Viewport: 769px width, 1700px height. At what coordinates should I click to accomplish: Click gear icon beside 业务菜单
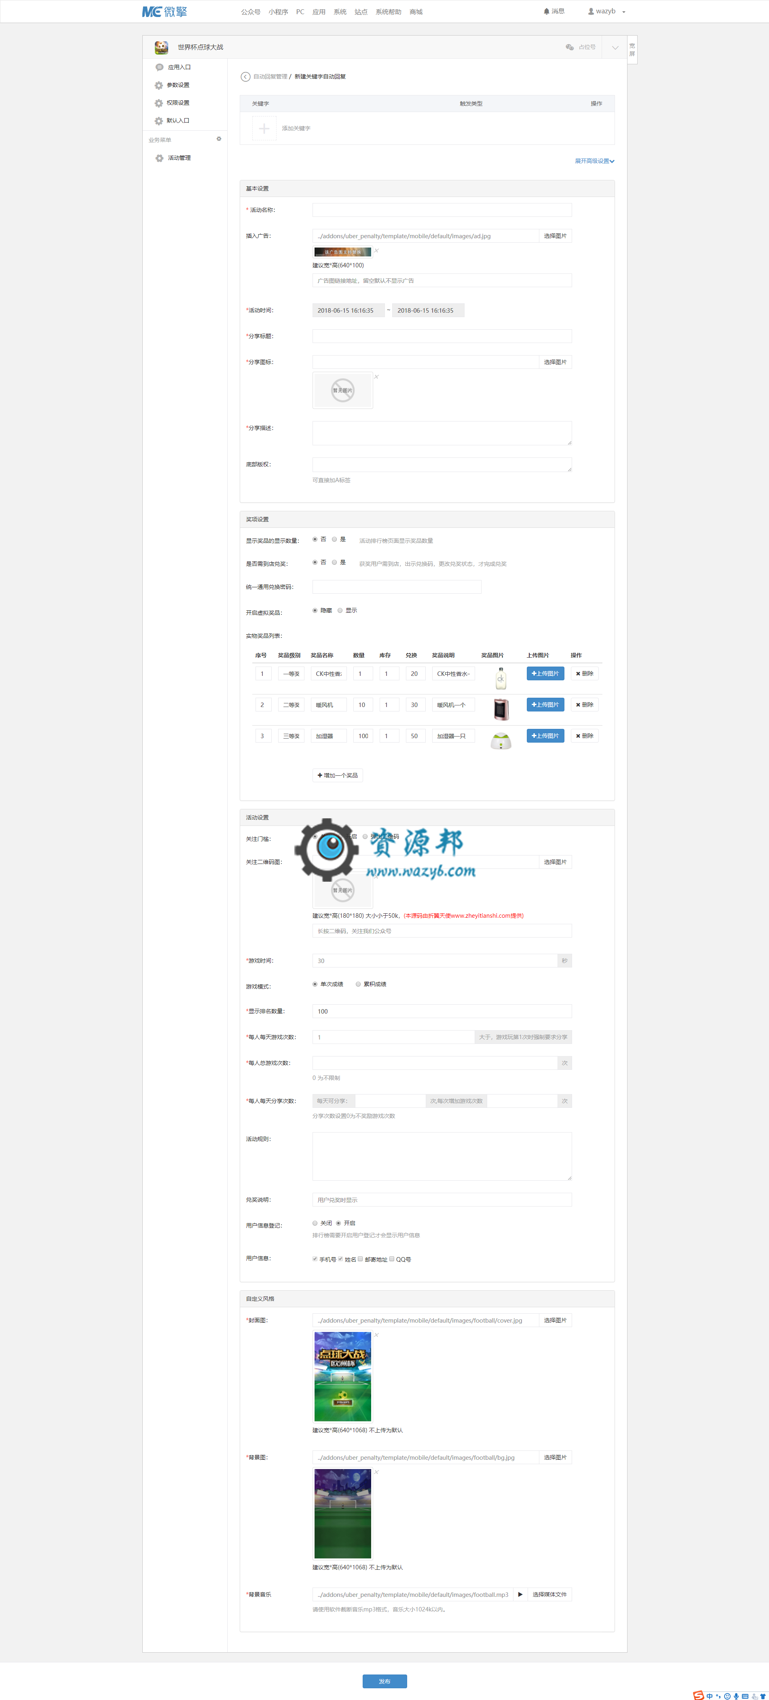point(219,139)
